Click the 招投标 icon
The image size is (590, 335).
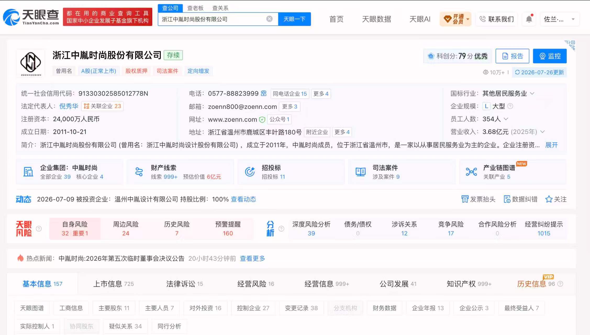pyautogui.click(x=250, y=172)
